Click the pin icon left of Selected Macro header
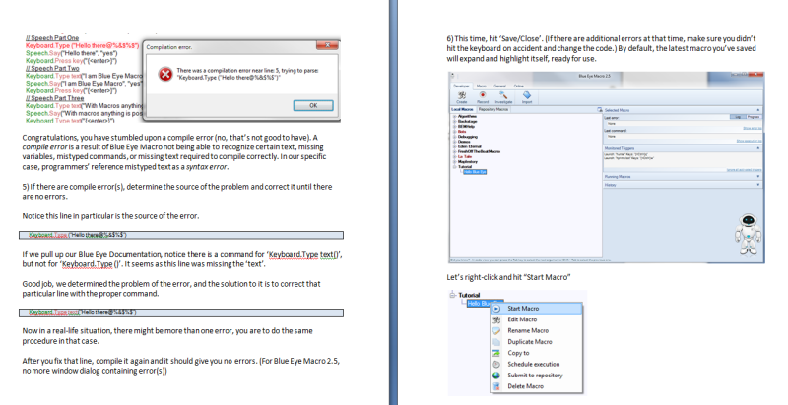Viewport: 788px width, 405px height. 600,110
